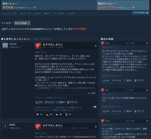Screen dimensions: 151x139
Task: Click the star icon on mitsuki's review
Action: pyautogui.click(x=96, y=46)
